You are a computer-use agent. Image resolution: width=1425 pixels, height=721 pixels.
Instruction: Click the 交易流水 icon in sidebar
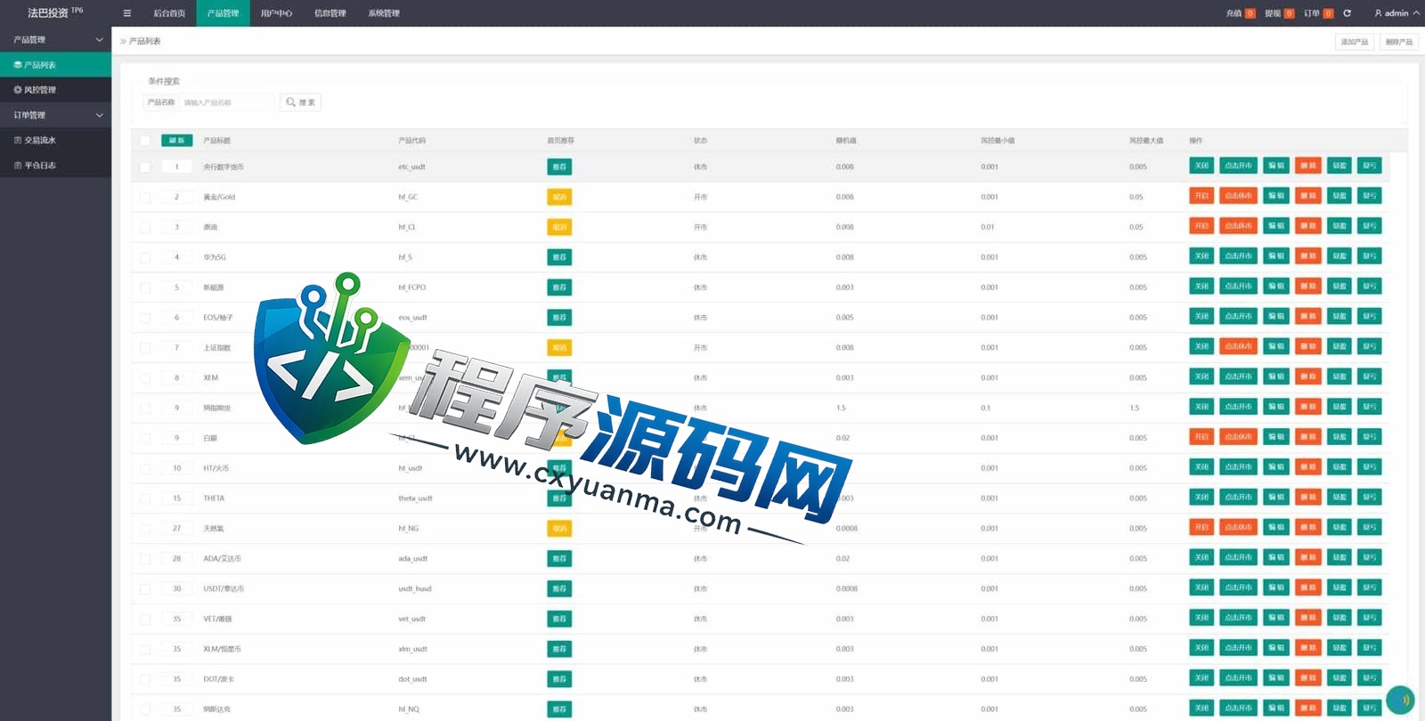point(18,140)
